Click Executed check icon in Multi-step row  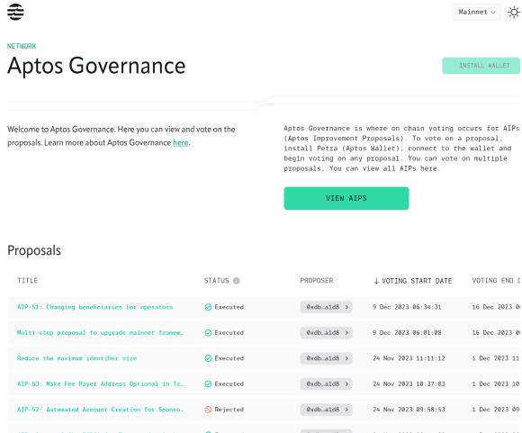(x=208, y=333)
